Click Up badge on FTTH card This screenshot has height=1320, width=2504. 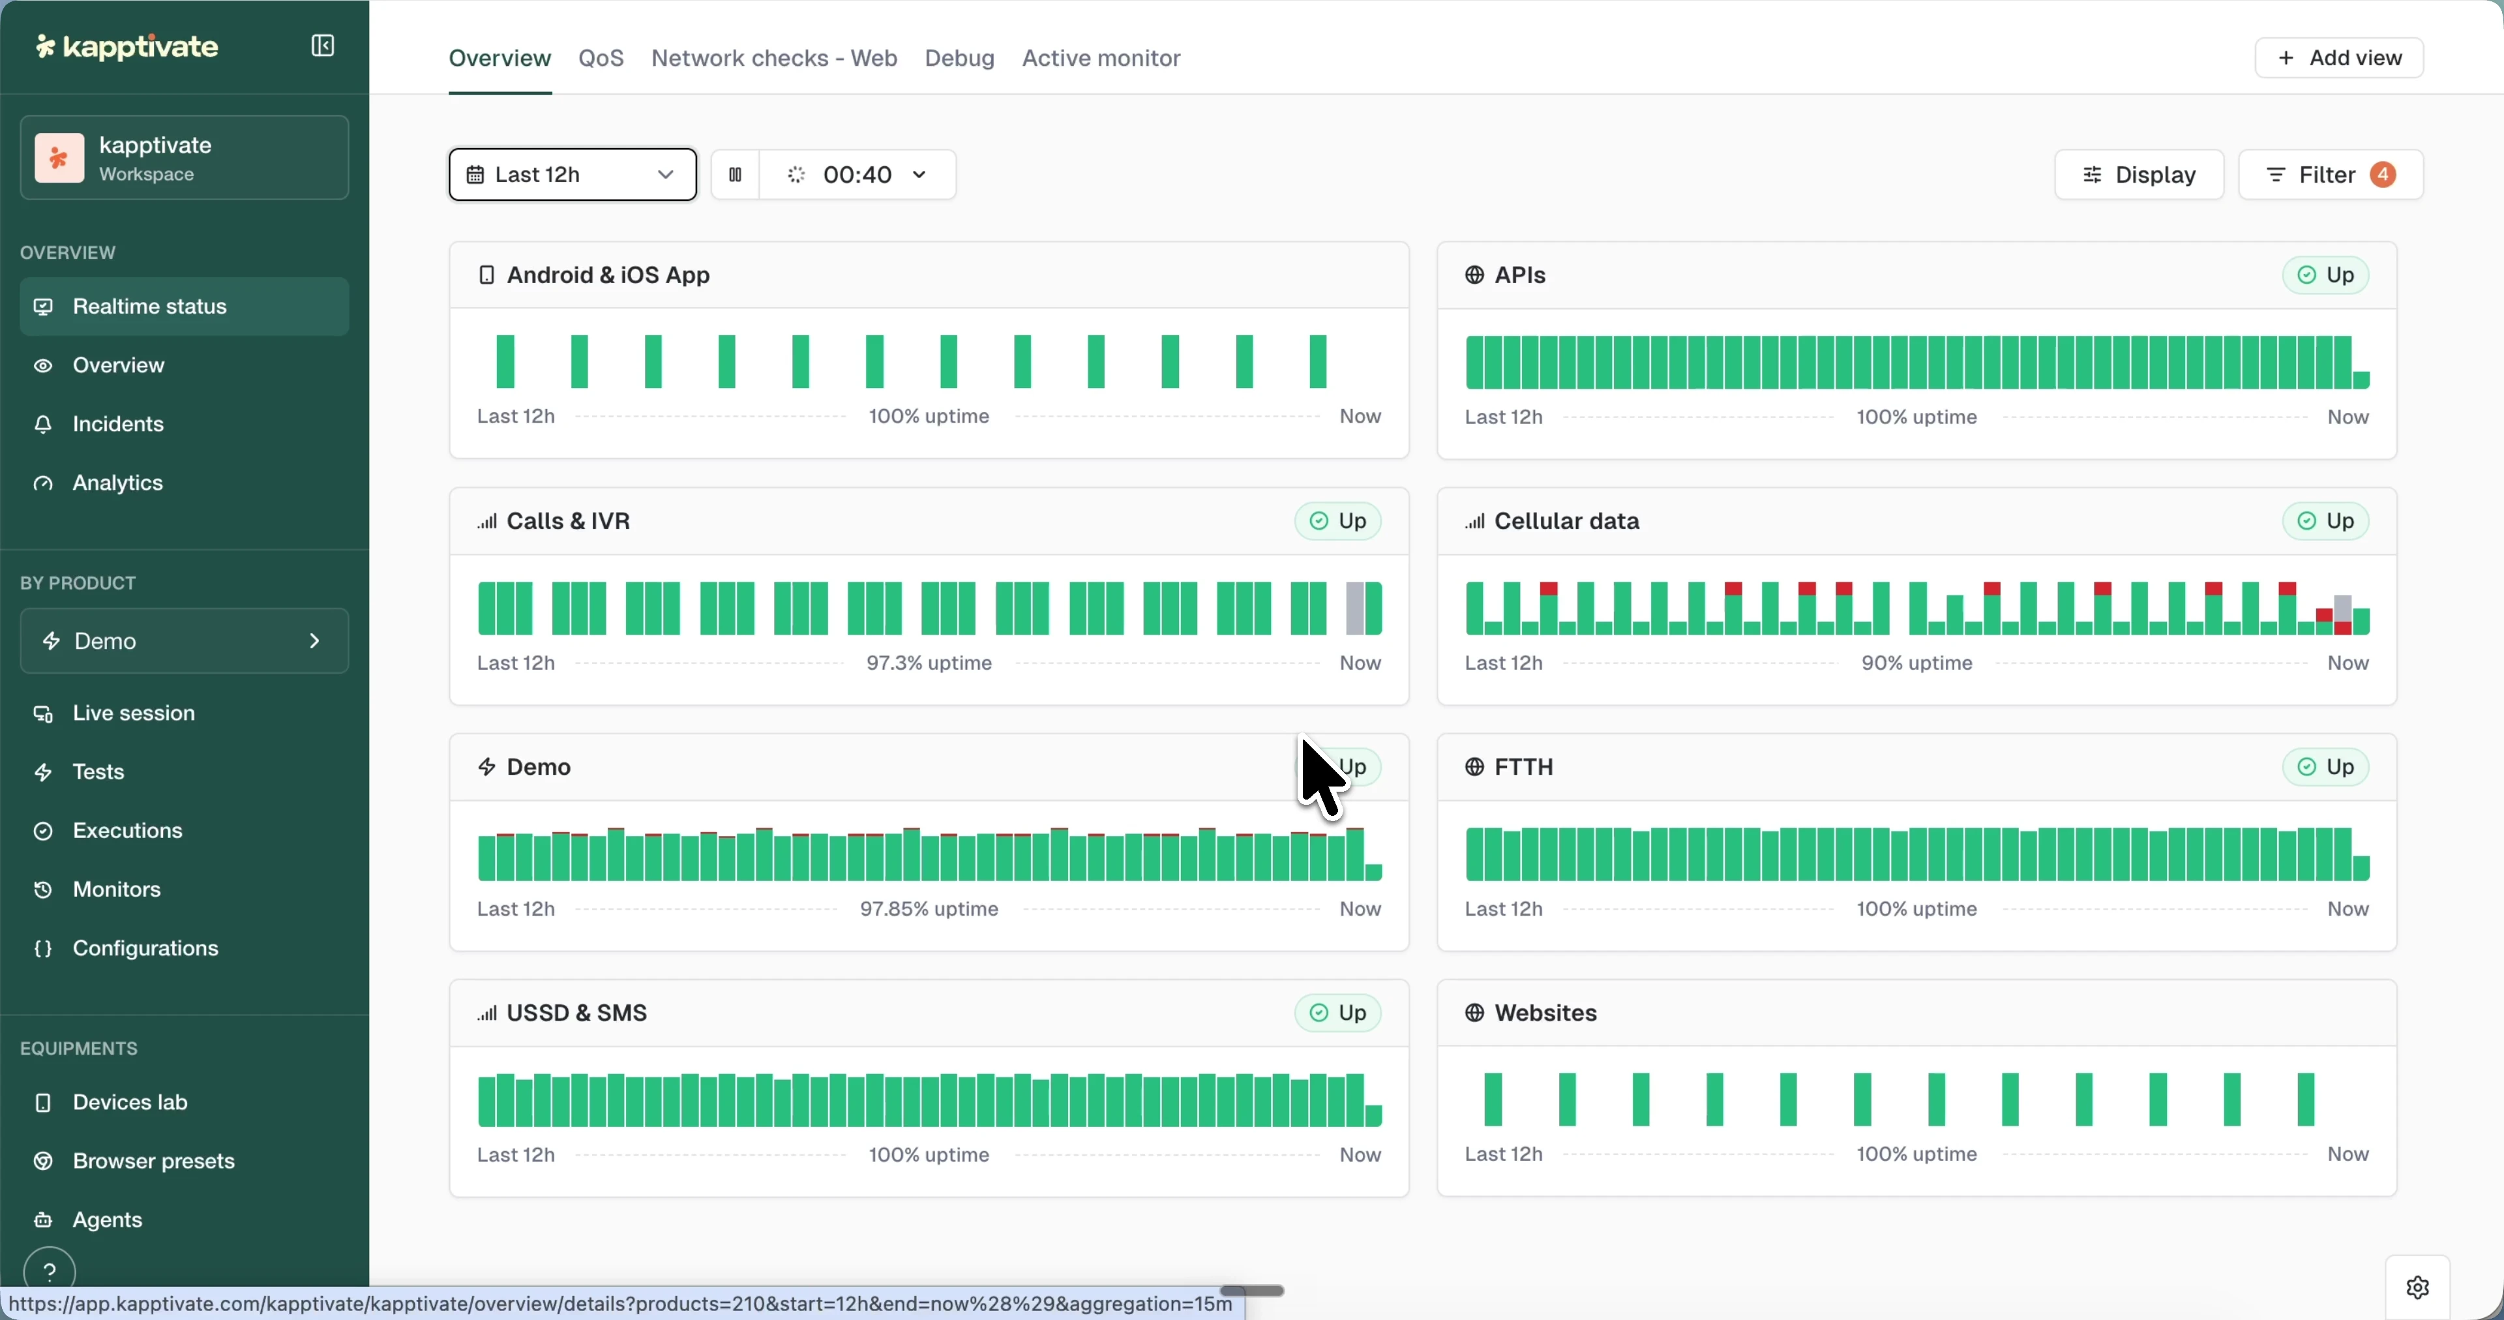coord(2326,768)
